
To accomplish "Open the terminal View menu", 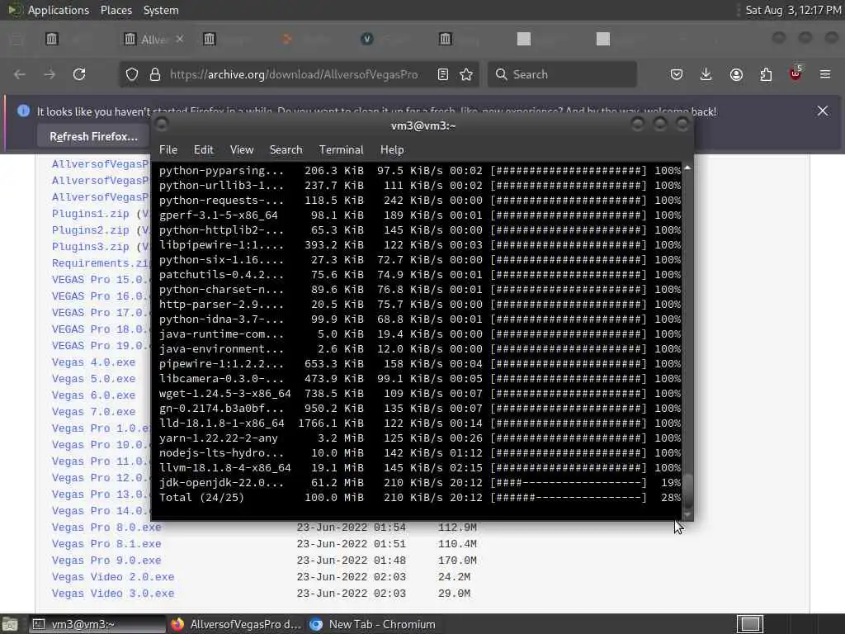I will [242, 150].
